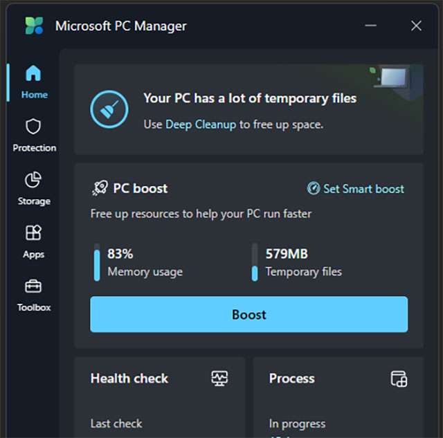Click the temporary files bar indicator
443x438 pixels.
(x=255, y=262)
